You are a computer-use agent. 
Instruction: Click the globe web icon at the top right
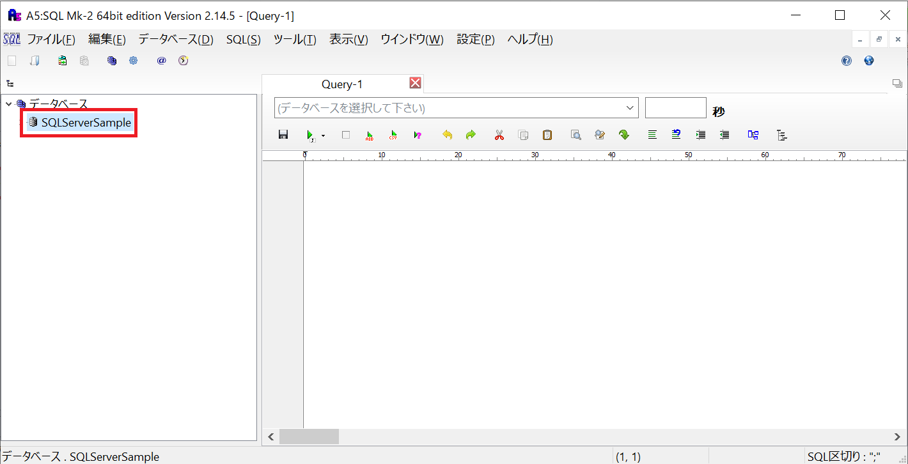pos(869,61)
